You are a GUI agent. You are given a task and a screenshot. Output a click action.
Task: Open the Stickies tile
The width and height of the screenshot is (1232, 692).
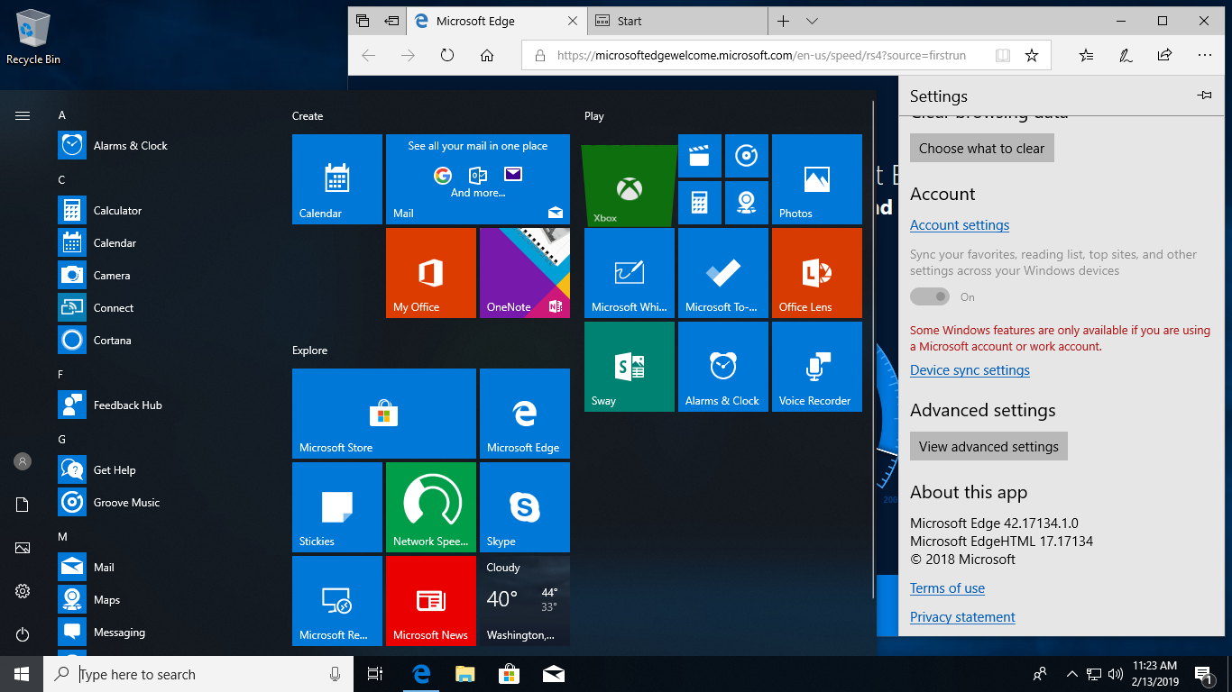(337, 507)
